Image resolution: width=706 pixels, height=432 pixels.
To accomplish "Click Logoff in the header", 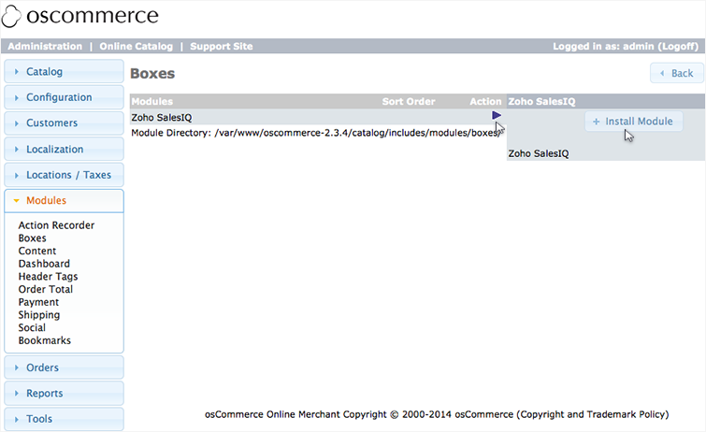I will [678, 47].
